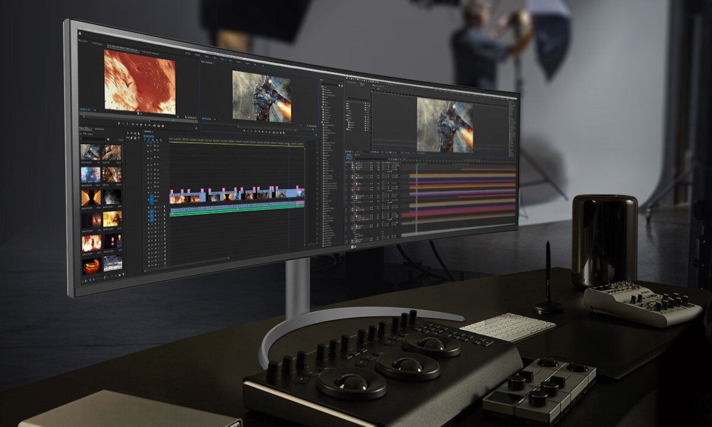This screenshot has height=427, width=712.
Task: Select the fiery explosion silhouette thumbnail
Action: [91, 243]
